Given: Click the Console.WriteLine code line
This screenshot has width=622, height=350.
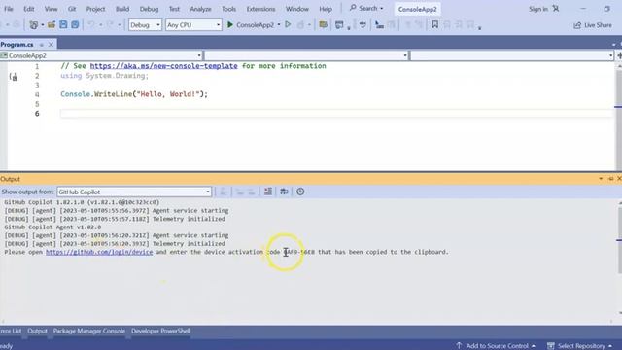Looking at the screenshot, I should (x=134, y=94).
